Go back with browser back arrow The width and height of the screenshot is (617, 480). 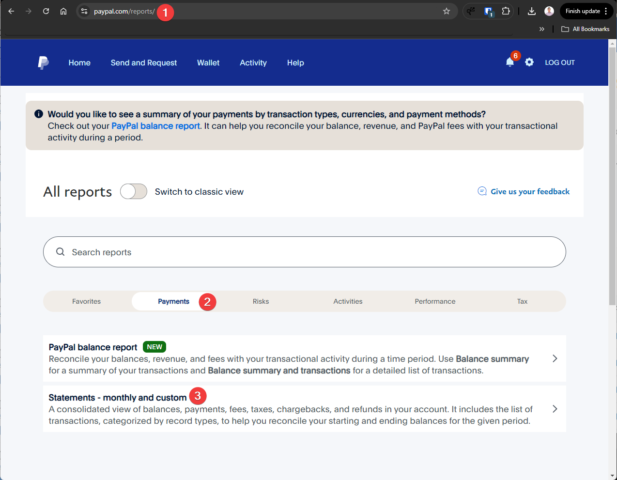coord(11,11)
